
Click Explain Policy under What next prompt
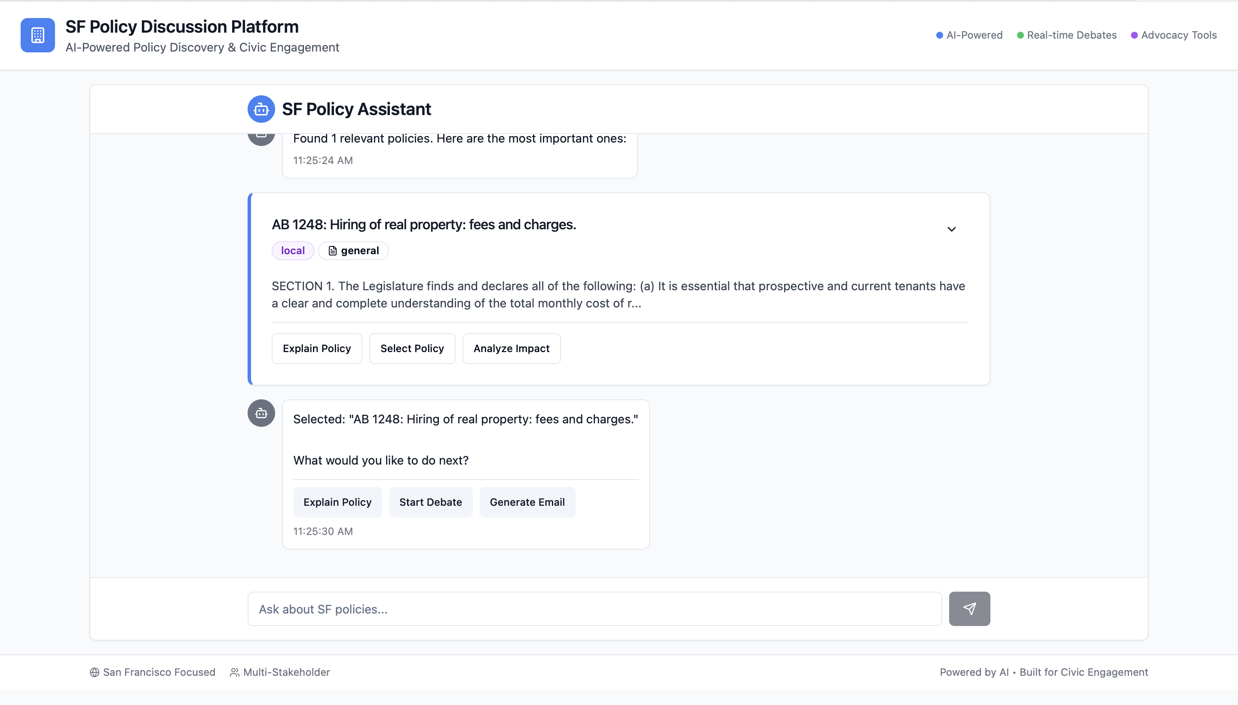[337, 502]
